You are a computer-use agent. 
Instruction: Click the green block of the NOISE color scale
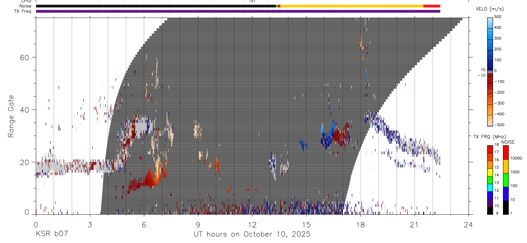tap(506, 180)
